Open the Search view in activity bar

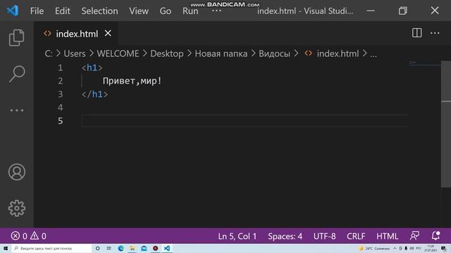17,74
